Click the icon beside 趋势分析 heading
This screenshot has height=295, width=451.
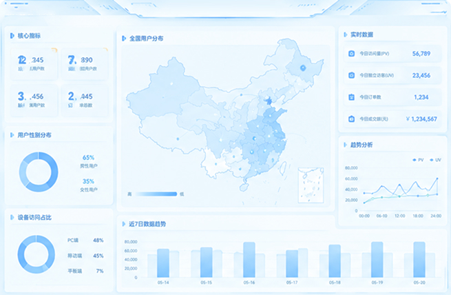tap(346, 145)
